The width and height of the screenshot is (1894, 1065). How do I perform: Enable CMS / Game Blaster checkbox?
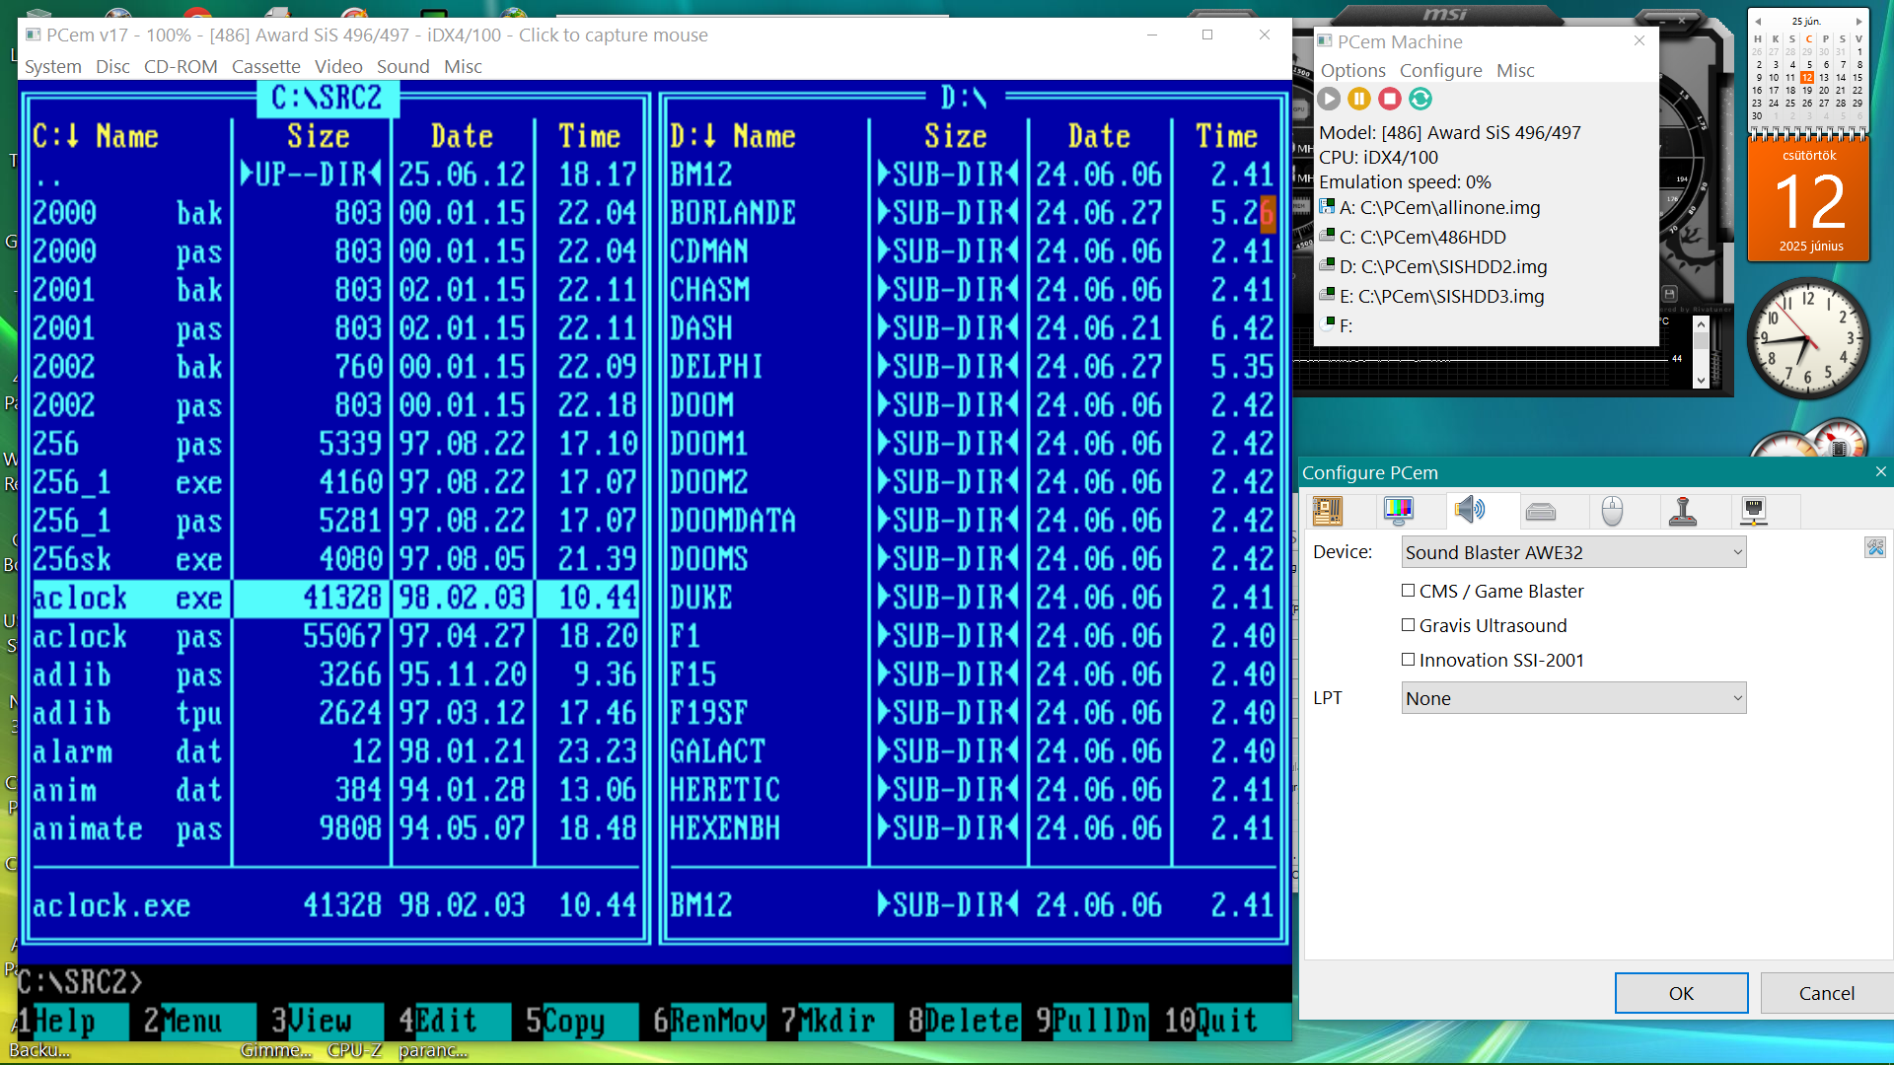tap(1408, 591)
